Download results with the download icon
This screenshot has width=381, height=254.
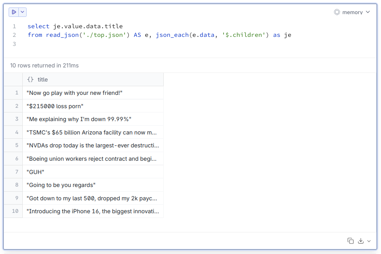pyautogui.click(x=361, y=241)
